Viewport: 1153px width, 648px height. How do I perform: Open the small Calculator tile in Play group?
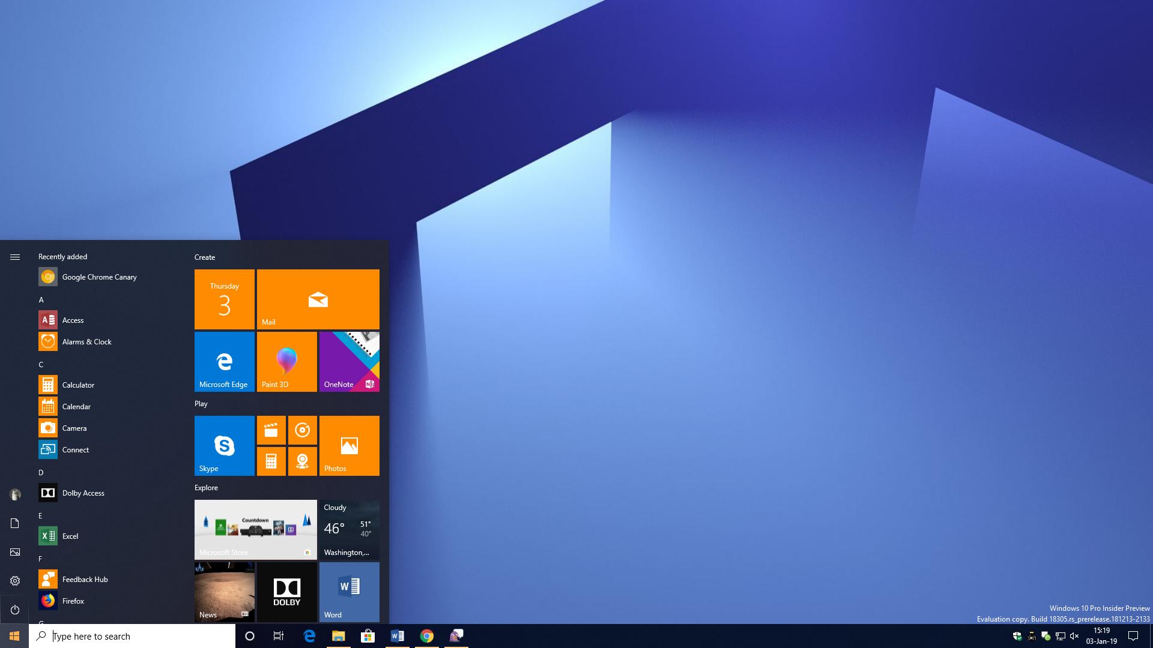[x=271, y=461]
